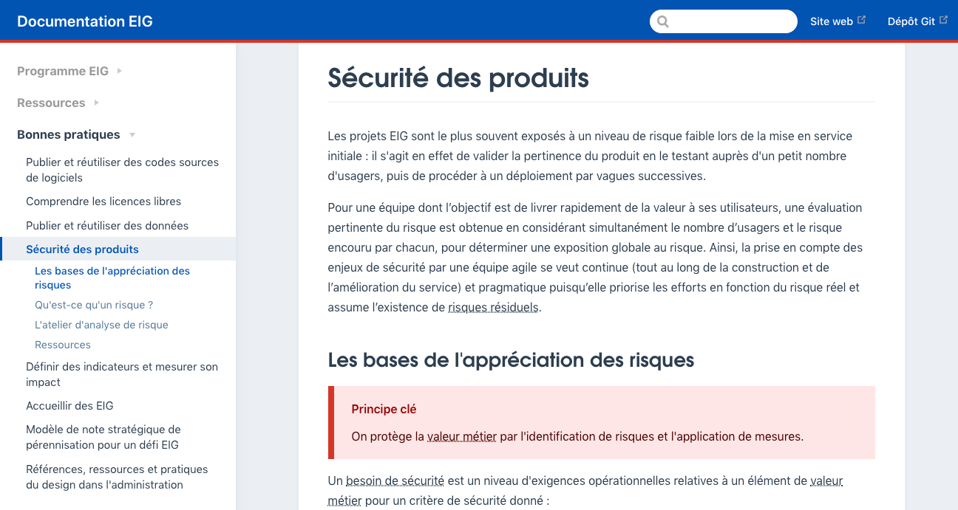Click the Site web external link icon
This screenshot has width=958, height=510.
(861, 21)
